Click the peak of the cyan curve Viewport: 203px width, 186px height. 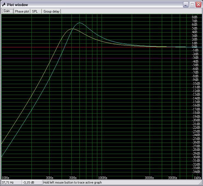point(80,23)
